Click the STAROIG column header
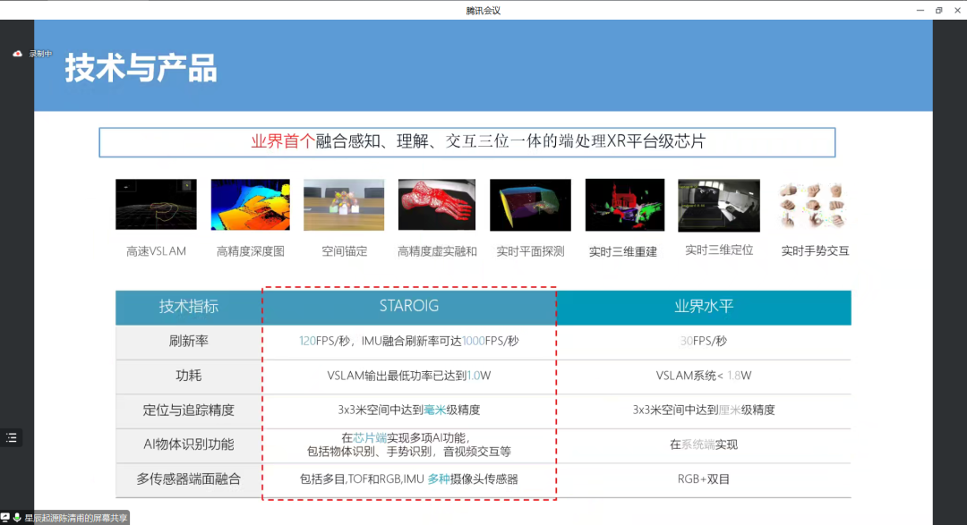 coord(409,306)
